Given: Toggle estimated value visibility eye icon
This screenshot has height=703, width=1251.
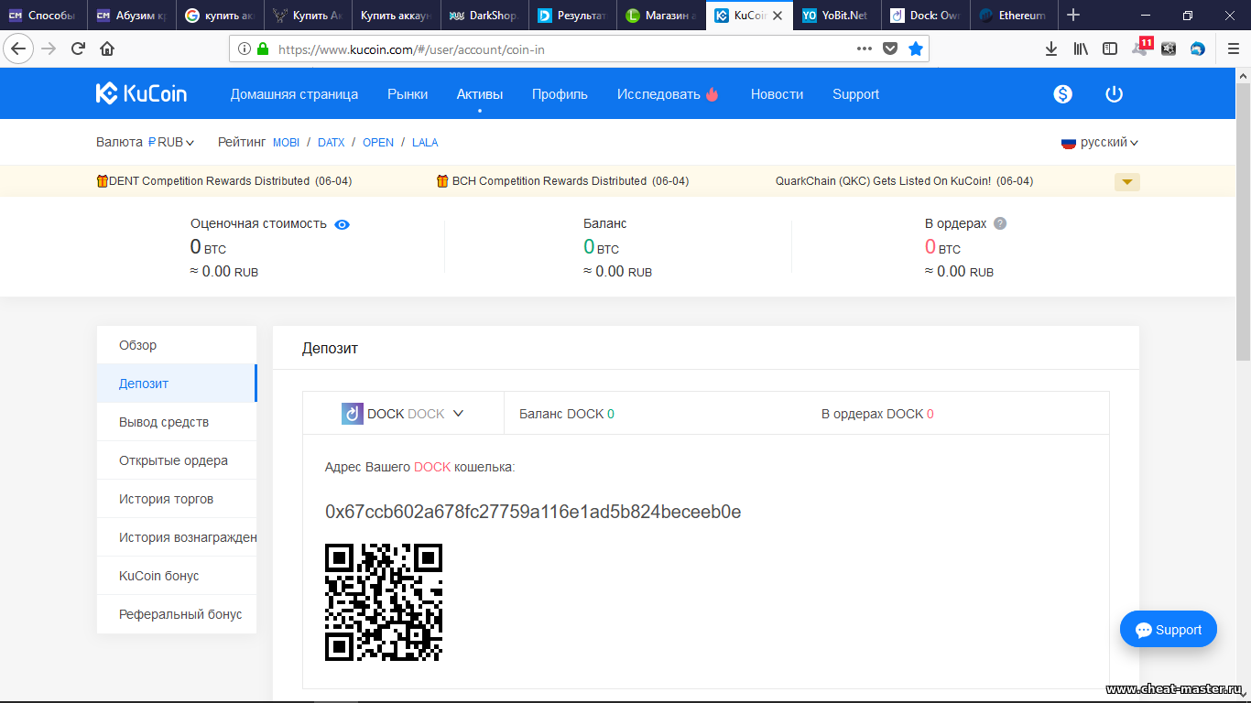Looking at the screenshot, I should (342, 224).
